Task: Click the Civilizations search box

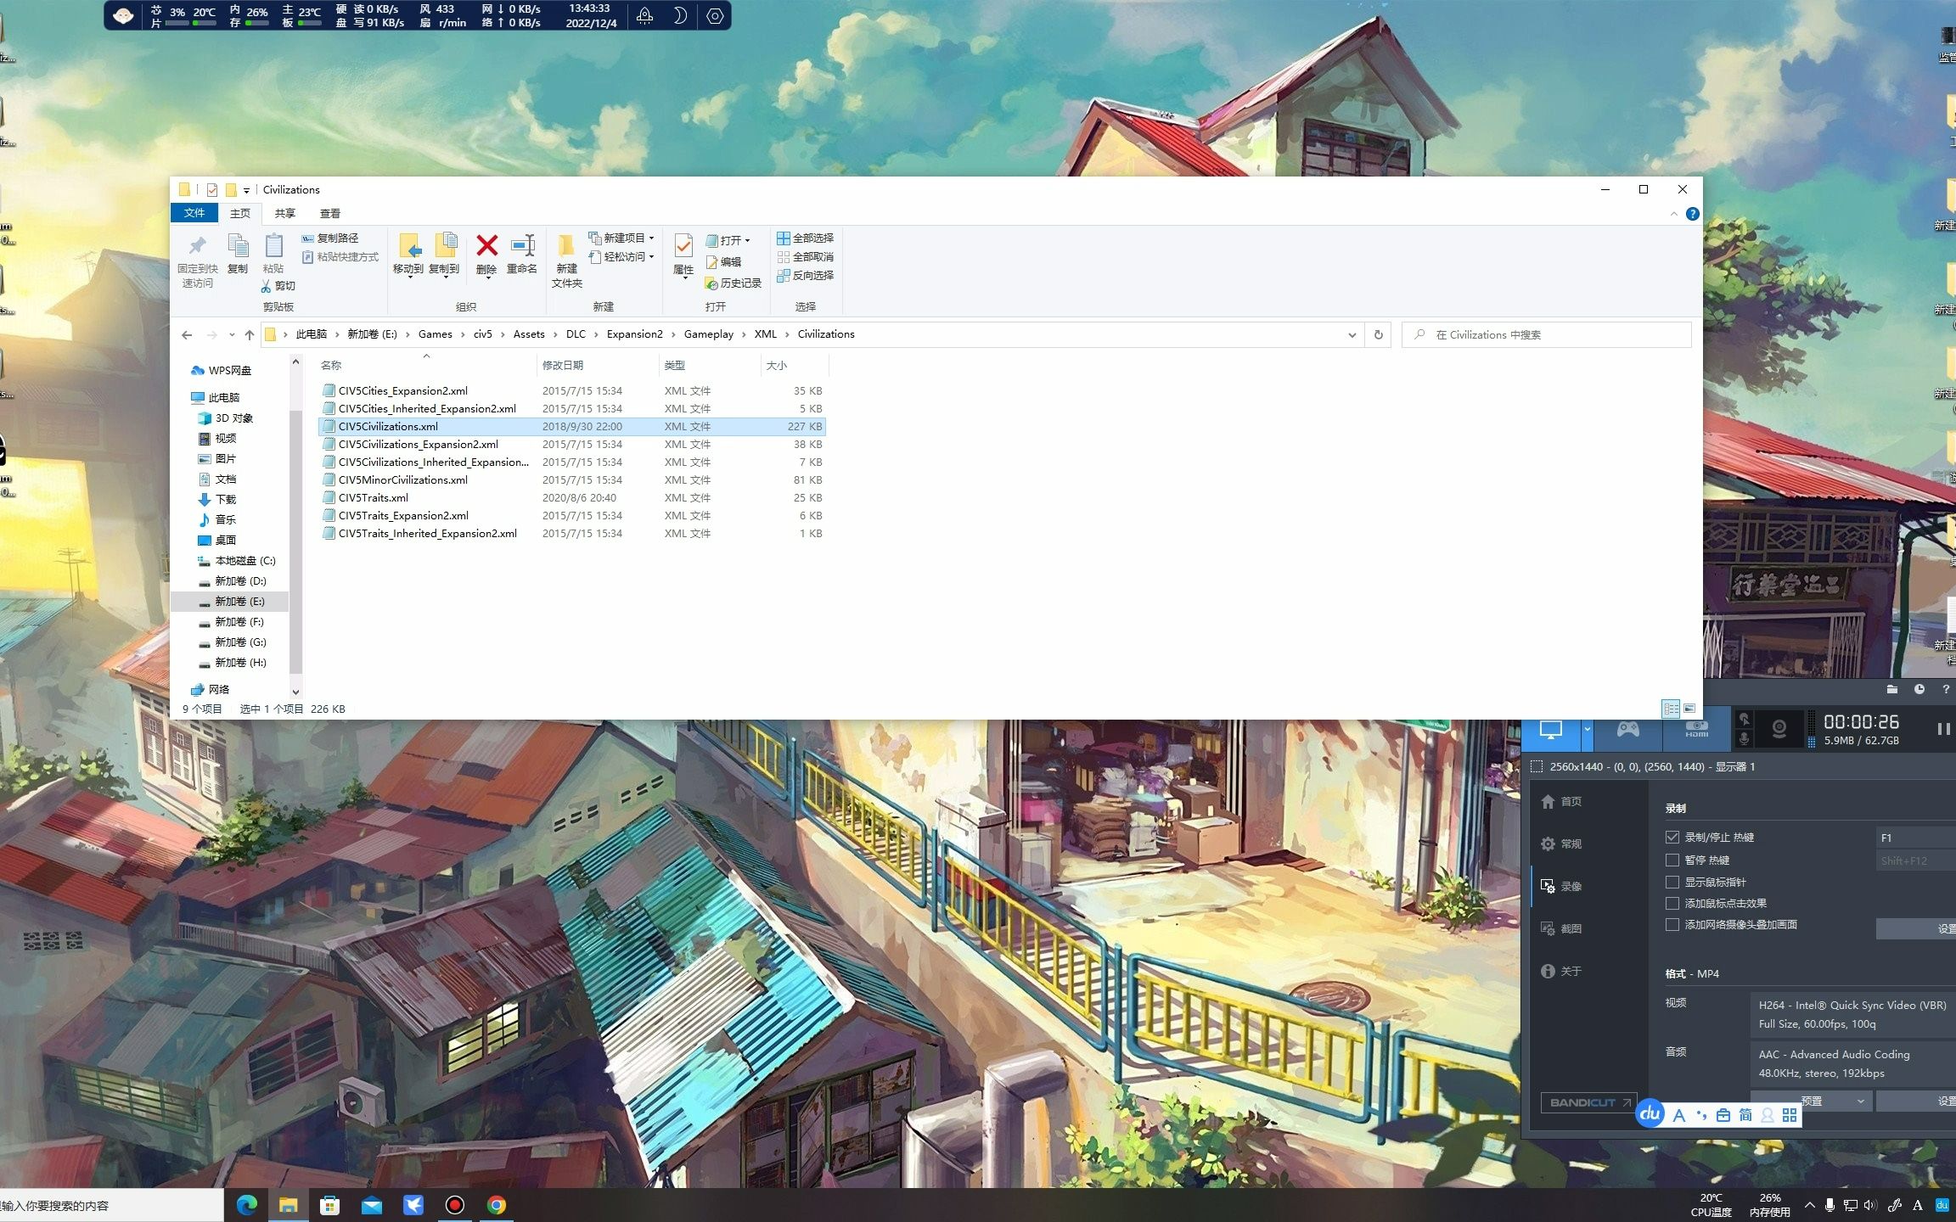Action: [1546, 334]
